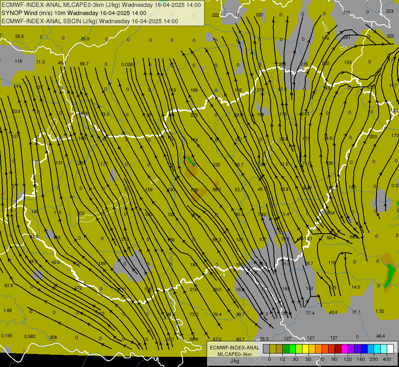Screen dimensions: 399x367
Task: Click the dark green legend swatch
Action: [286, 349]
